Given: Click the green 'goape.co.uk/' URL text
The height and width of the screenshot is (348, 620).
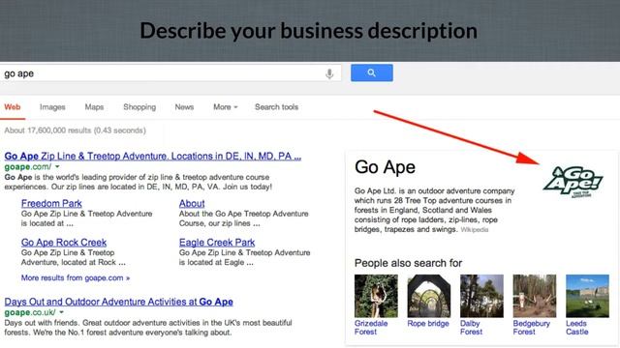Looking at the screenshot, I should click(x=30, y=312).
